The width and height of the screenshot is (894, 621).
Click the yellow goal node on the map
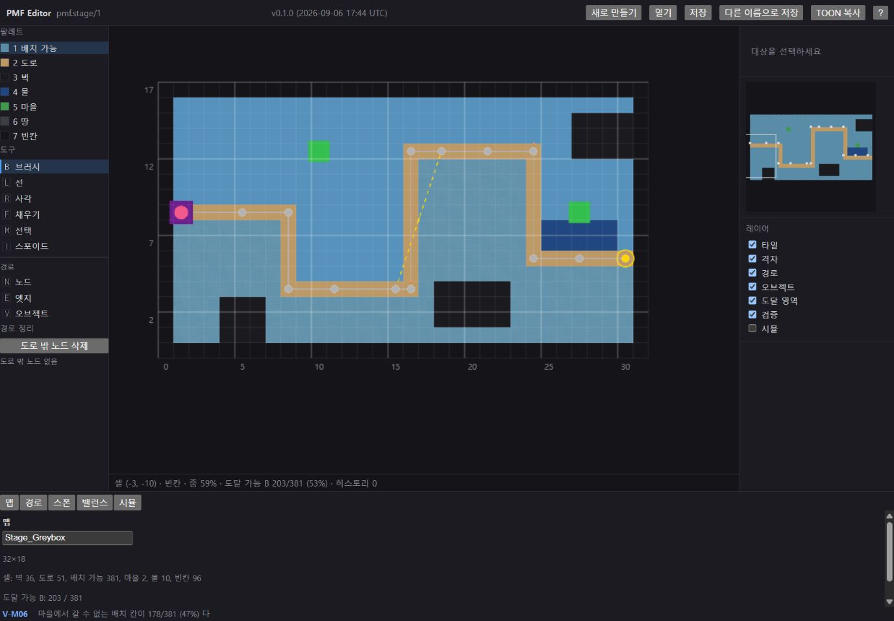[x=625, y=259]
